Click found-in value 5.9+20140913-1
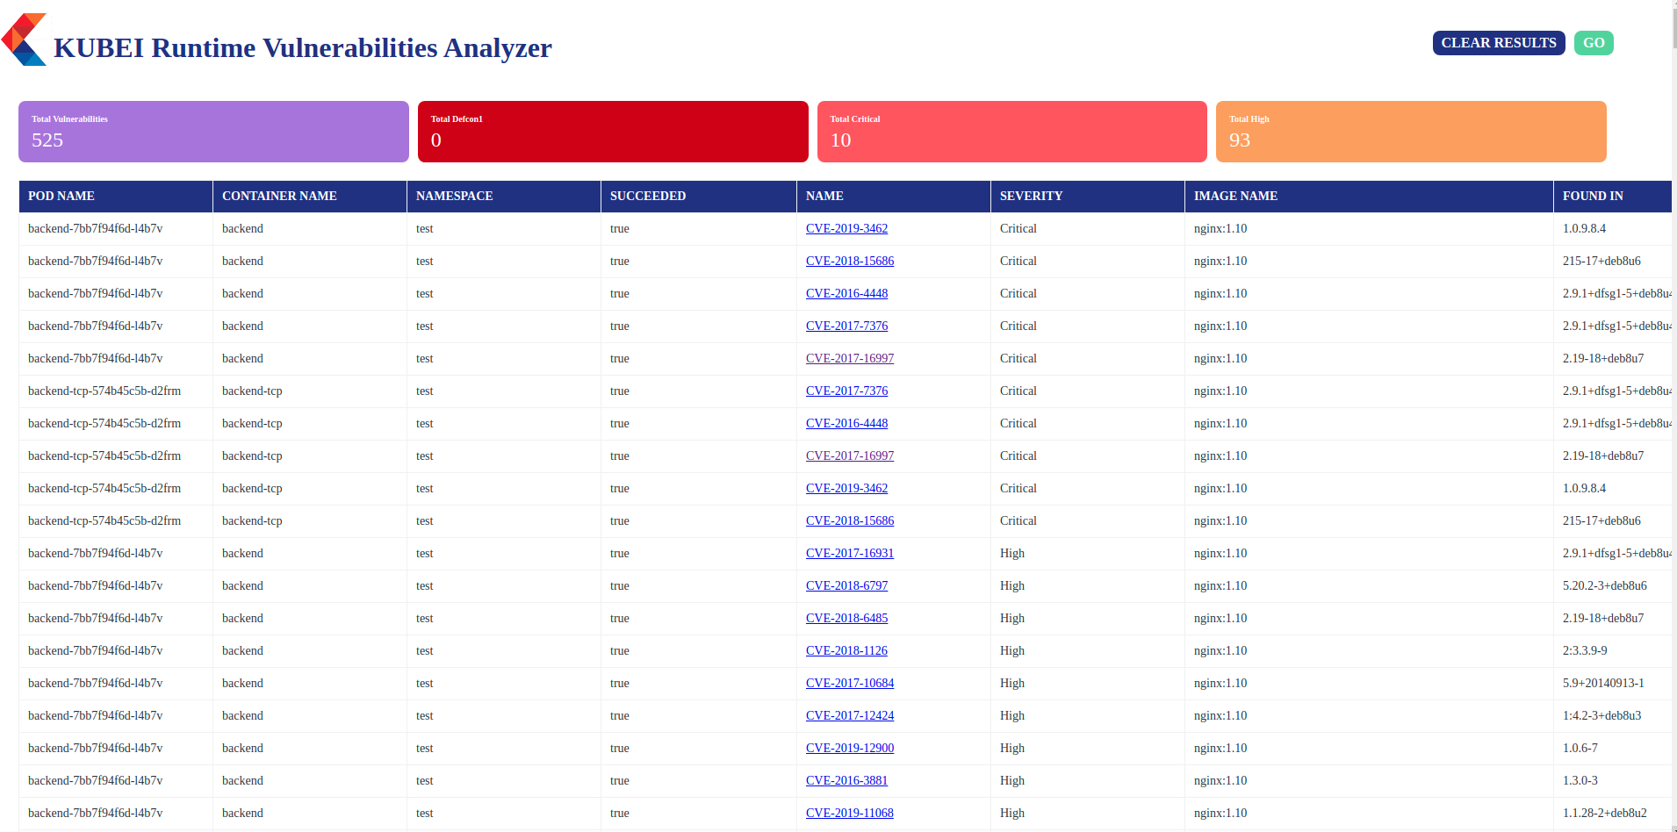Image resolution: width=1677 pixels, height=832 pixels. (1603, 683)
